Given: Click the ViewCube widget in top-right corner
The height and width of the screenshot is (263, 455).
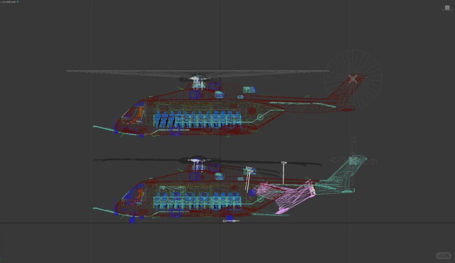Looking at the screenshot, I should point(447,8).
